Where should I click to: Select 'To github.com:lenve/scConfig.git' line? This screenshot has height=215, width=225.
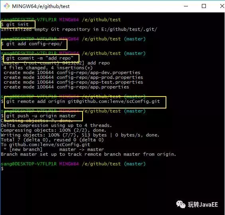click(45, 145)
